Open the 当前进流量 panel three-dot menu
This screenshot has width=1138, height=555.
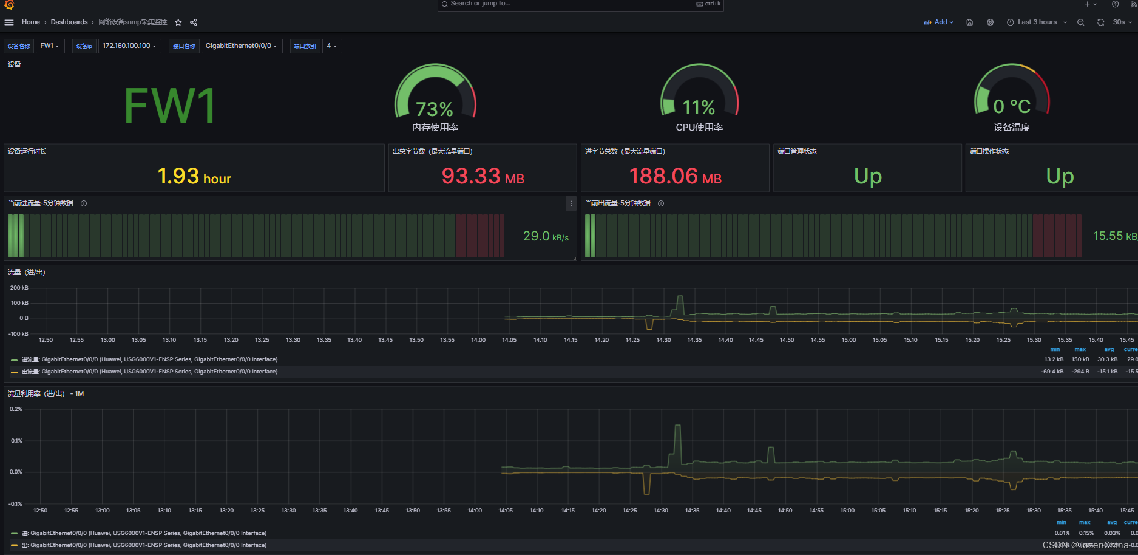[571, 203]
